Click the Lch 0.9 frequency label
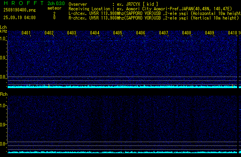Viewport: 241px width, 157px height. 3,58
